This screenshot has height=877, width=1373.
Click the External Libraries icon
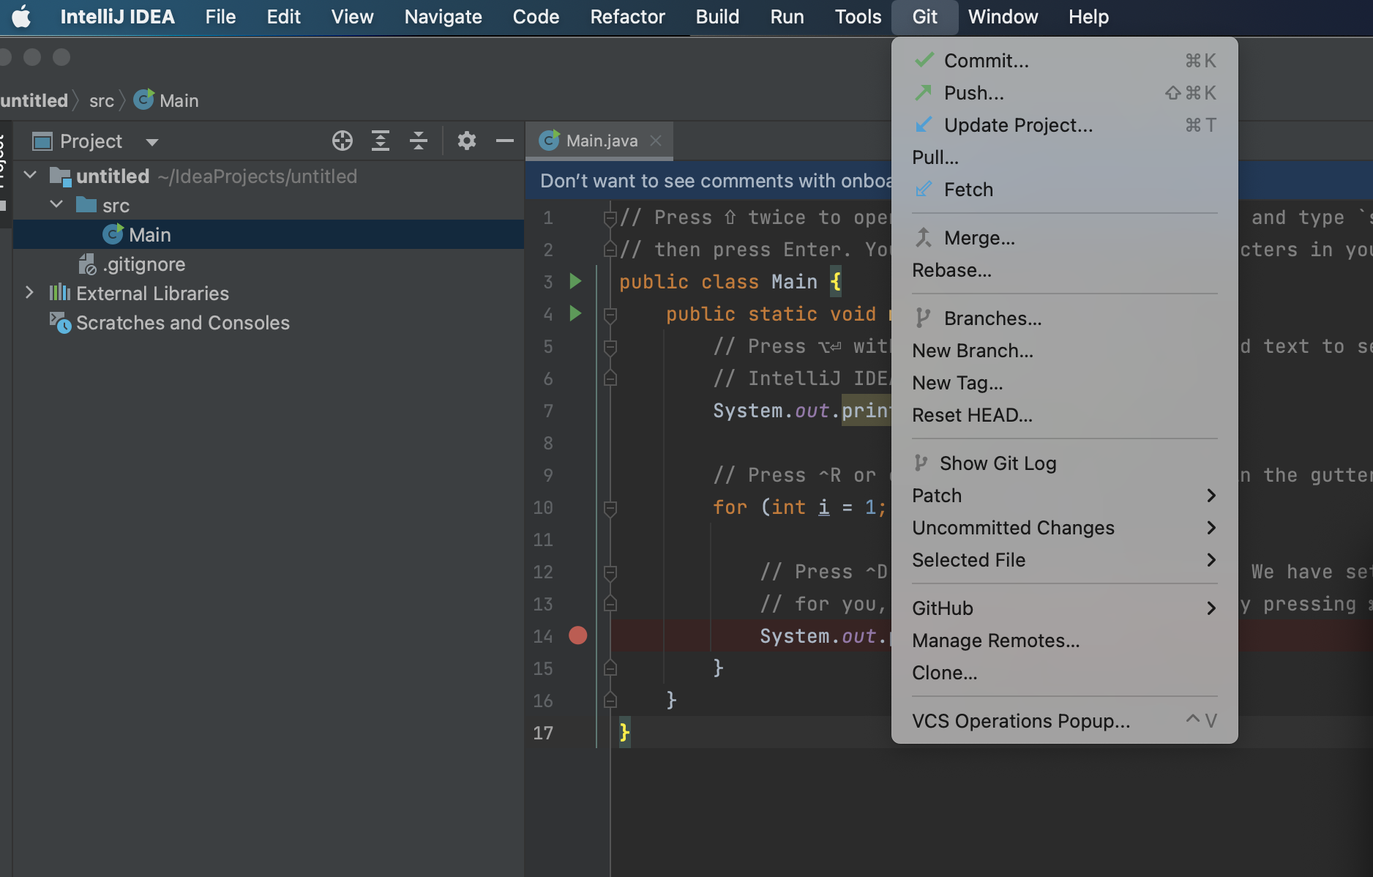60,293
